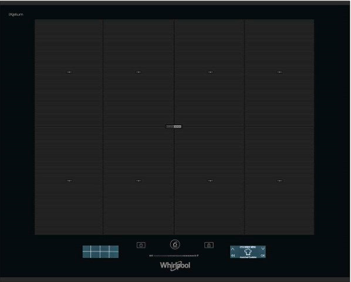Tap OK in the menu display
Image resolution: width=351 pixels, height=282 pixels.
pyautogui.click(x=263, y=256)
